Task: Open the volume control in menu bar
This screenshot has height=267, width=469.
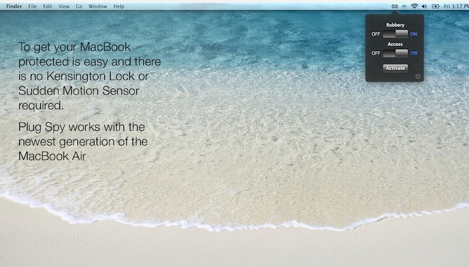Action: (x=424, y=6)
